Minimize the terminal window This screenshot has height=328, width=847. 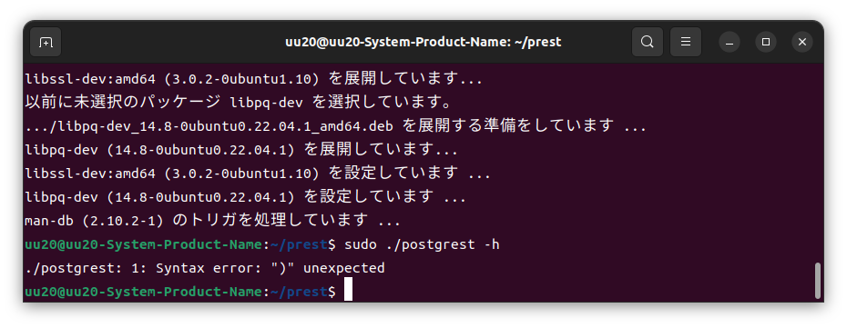coord(730,42)
